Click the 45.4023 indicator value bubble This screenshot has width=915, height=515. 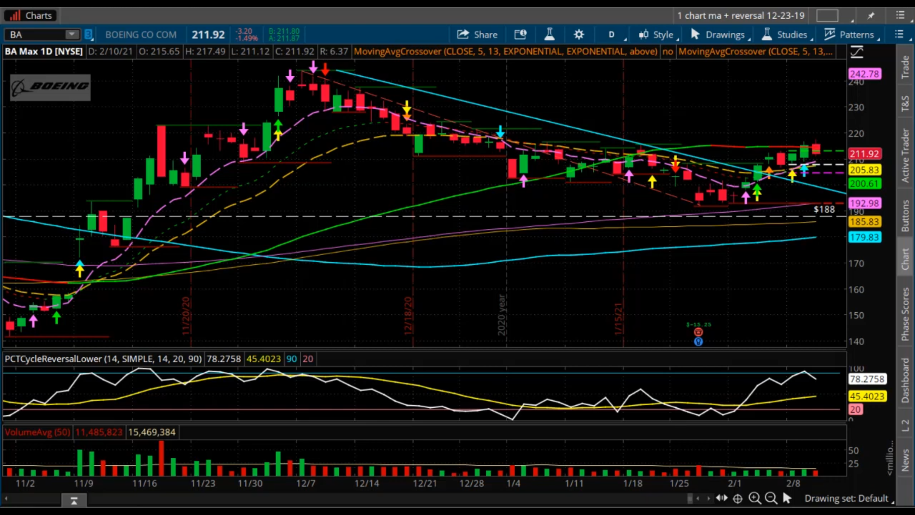[867, 396]
